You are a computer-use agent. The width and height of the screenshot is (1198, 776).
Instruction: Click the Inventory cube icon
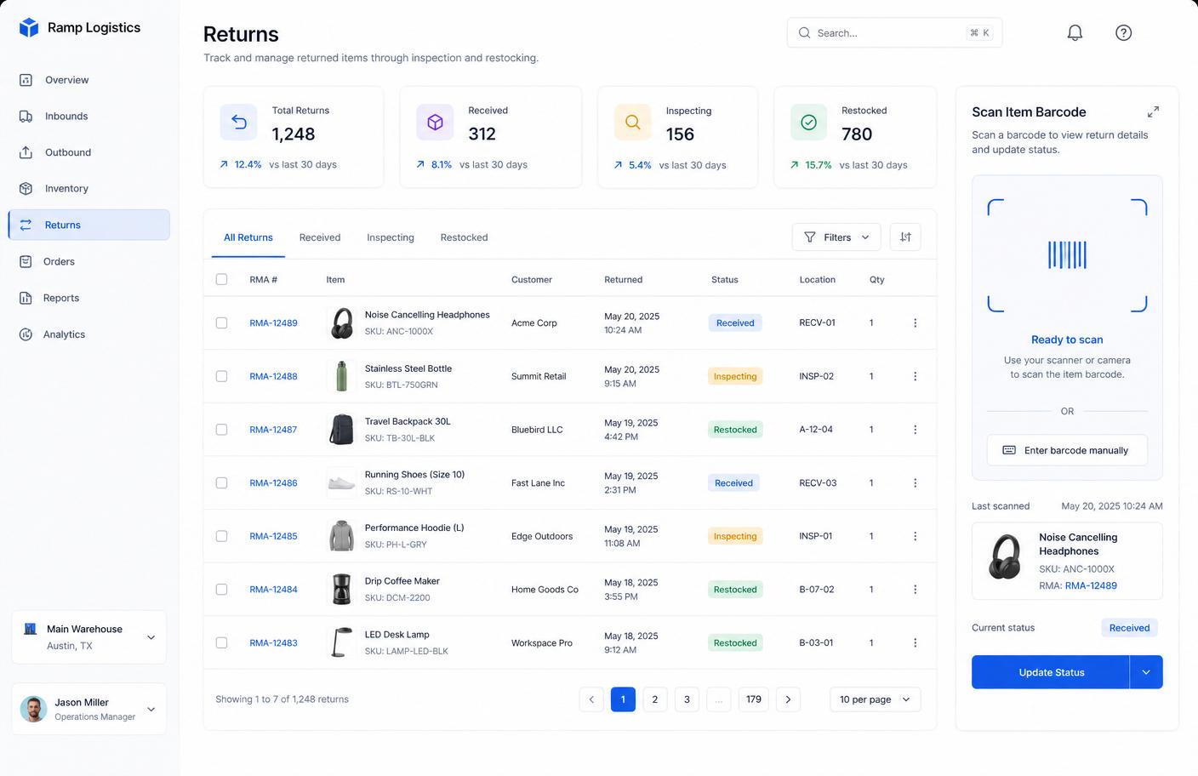[26, 189]
